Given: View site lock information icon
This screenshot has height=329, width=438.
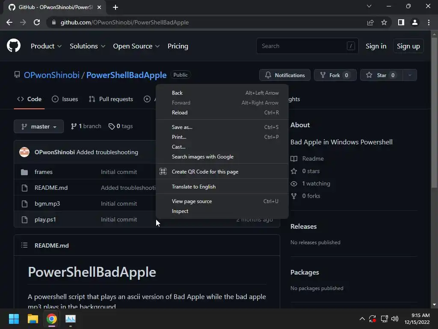Looking at the screenshot, I should coord(54,22).
